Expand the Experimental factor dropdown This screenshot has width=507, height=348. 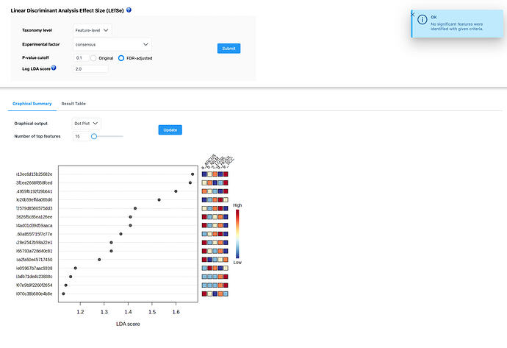[x=112, y=43]
